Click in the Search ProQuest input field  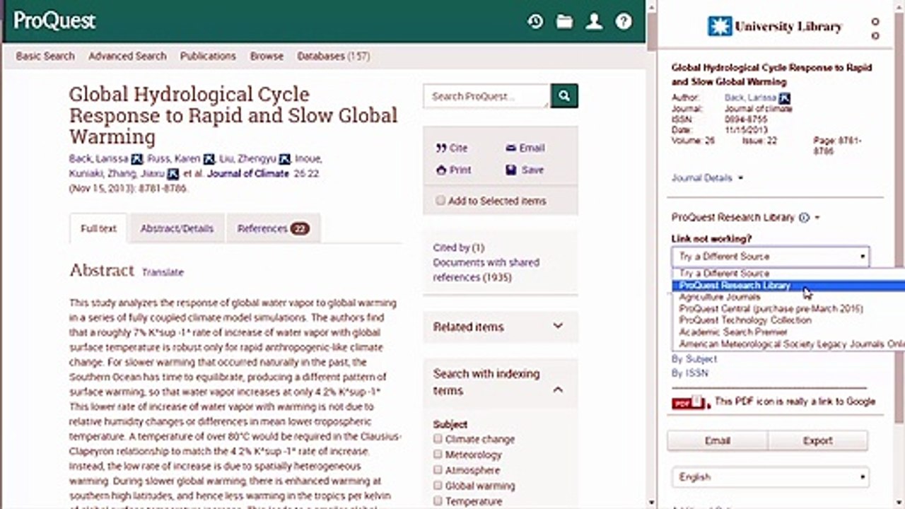[486, 96]
